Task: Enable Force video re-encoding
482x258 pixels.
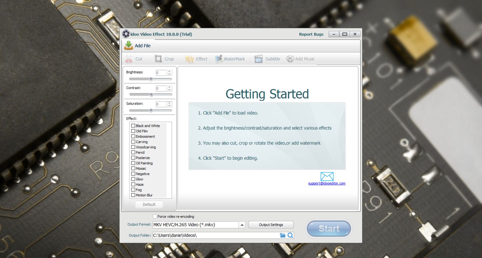Action: 155,216
